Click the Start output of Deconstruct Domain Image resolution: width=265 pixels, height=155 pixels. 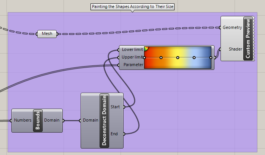coord(115,107)
